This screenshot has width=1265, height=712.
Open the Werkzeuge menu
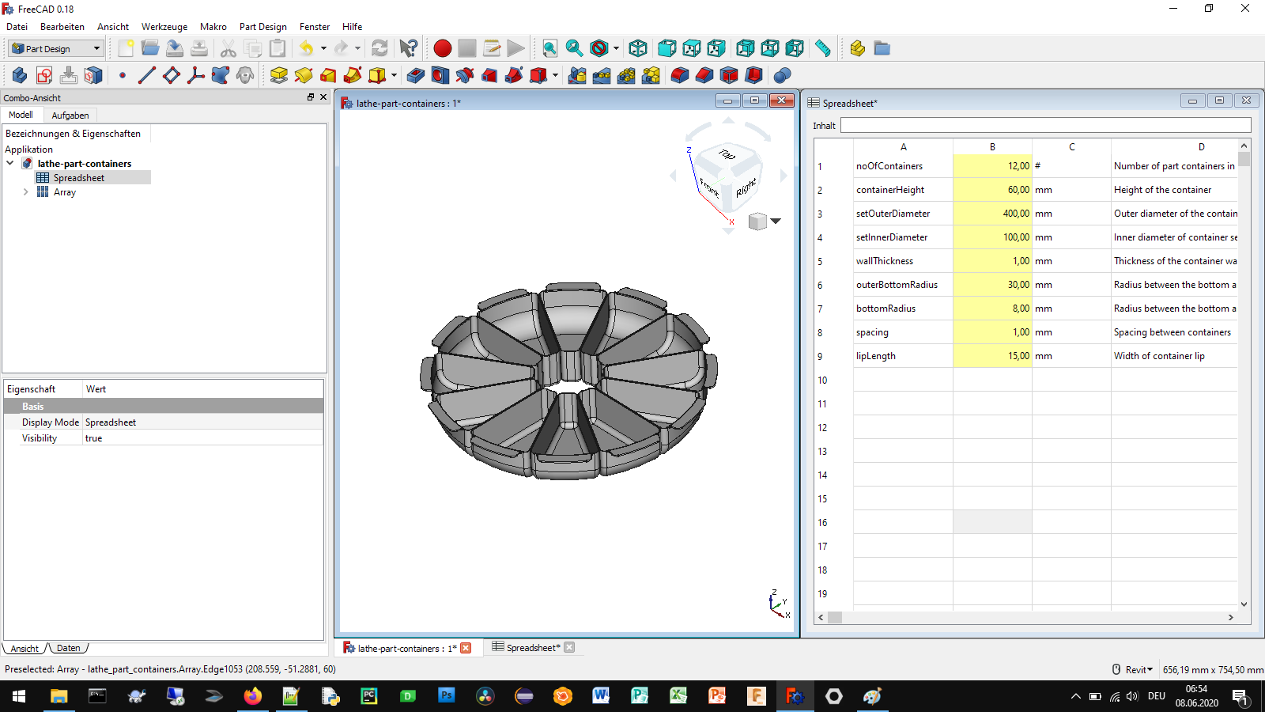coord(164,27)
